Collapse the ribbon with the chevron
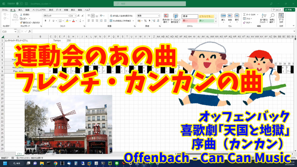This screenshot has height=167, width=297. tap(294, 26)
